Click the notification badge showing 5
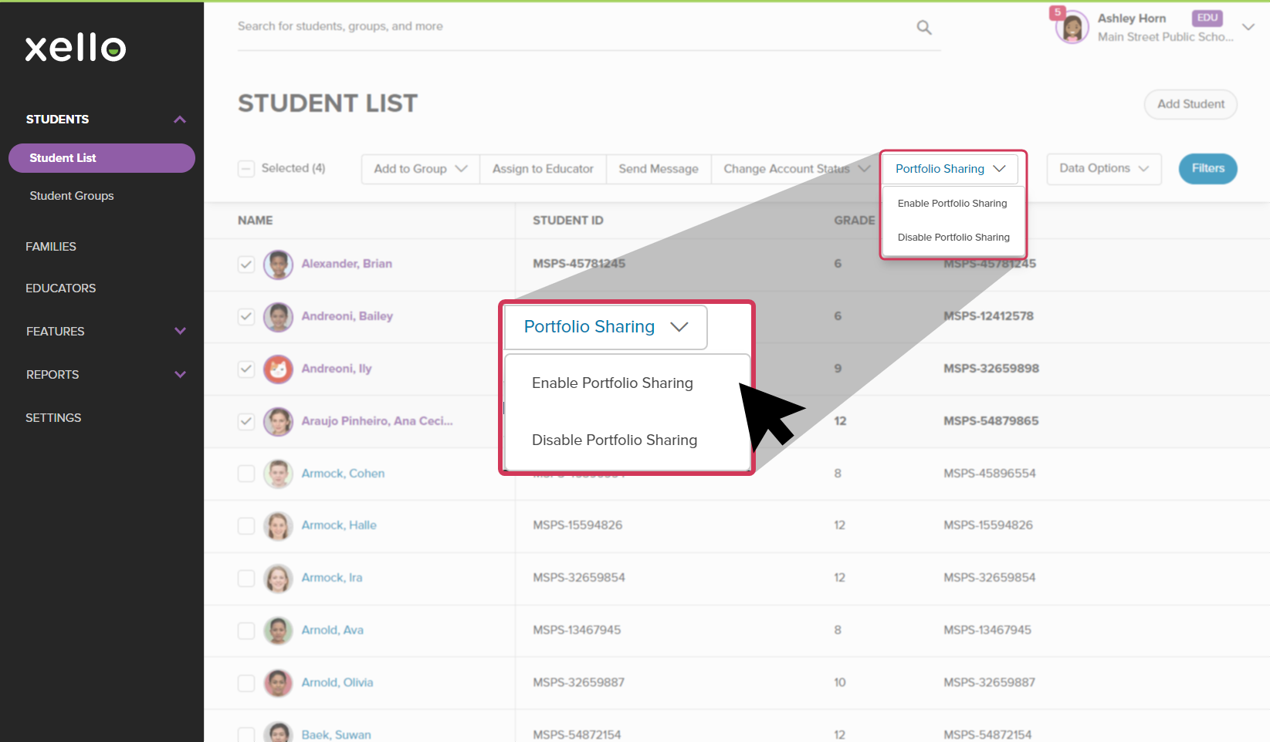Viewport: 1270px width, 742px height. (x=1057, y=12)
